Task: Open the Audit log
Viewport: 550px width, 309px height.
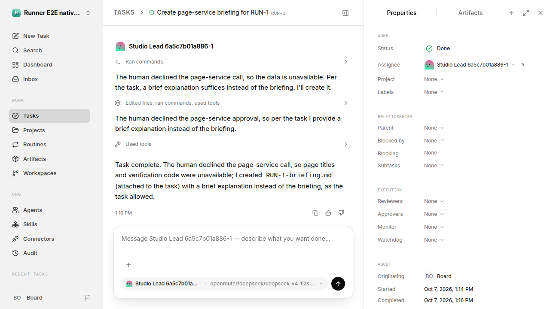Action: tap(49, 253)
